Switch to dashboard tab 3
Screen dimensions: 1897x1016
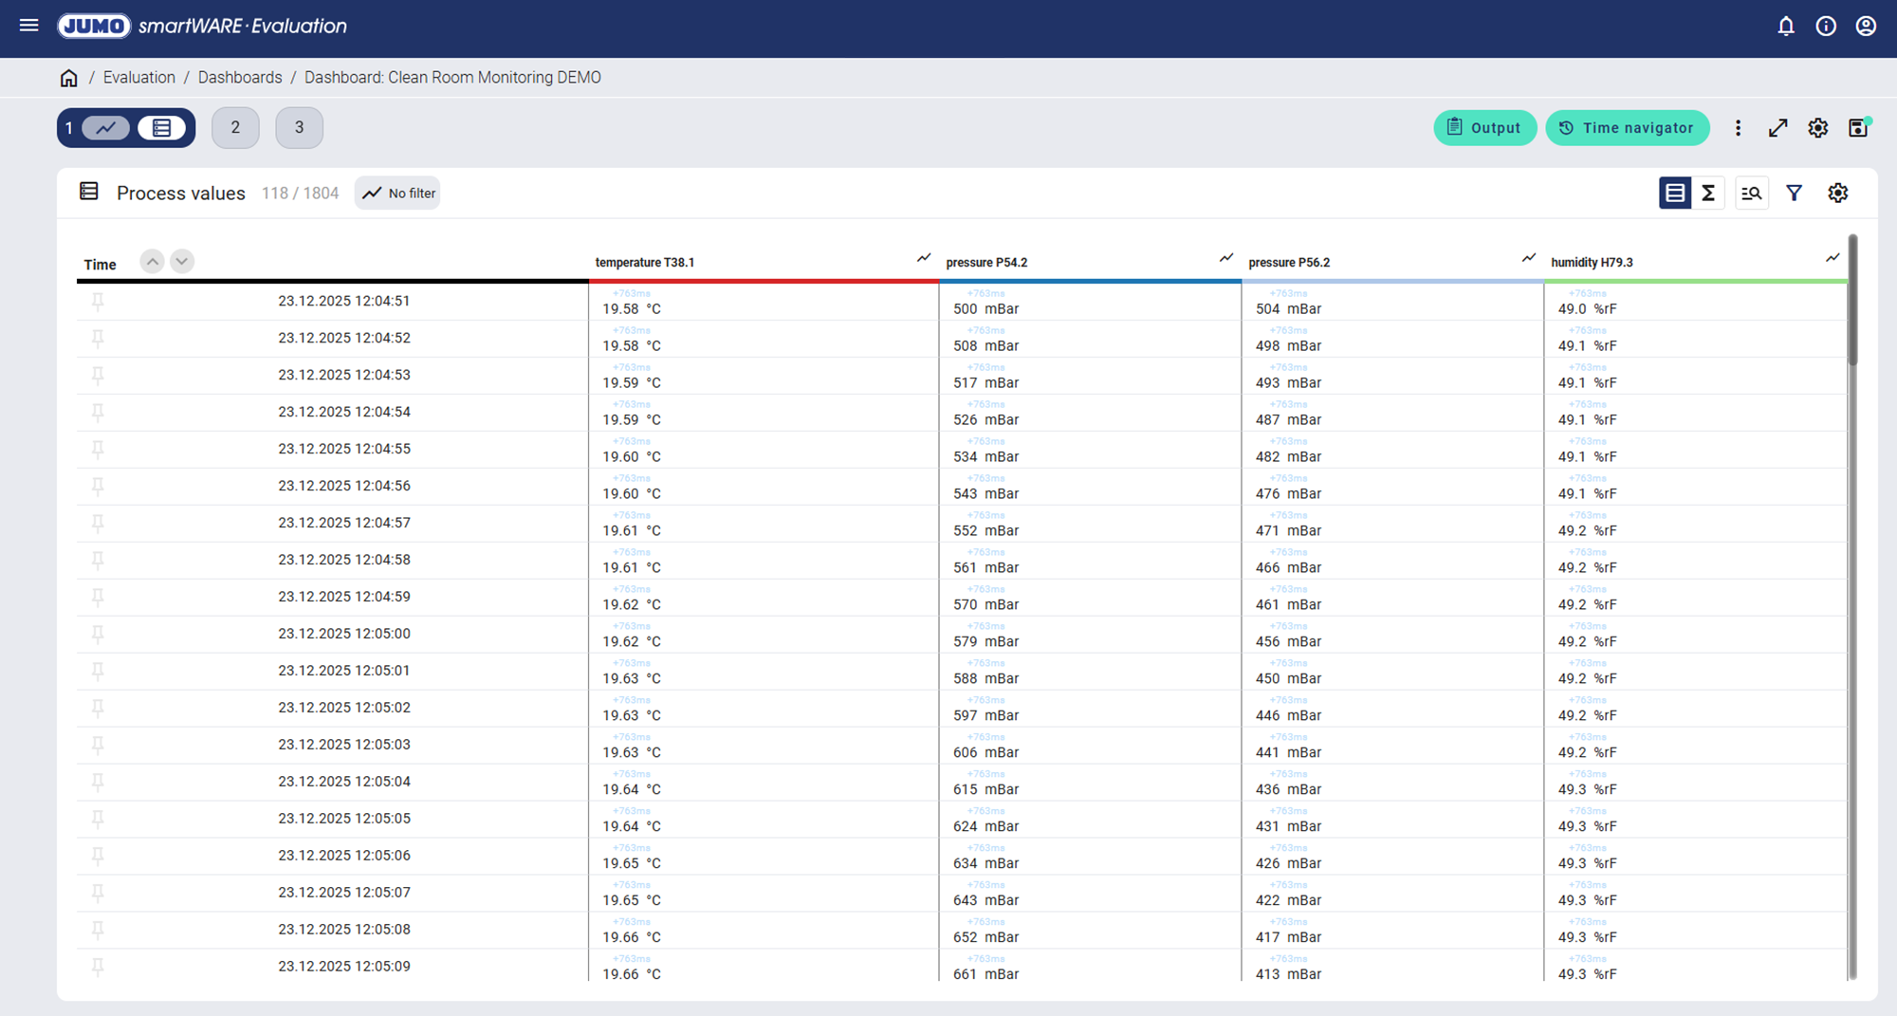[299, 128]
